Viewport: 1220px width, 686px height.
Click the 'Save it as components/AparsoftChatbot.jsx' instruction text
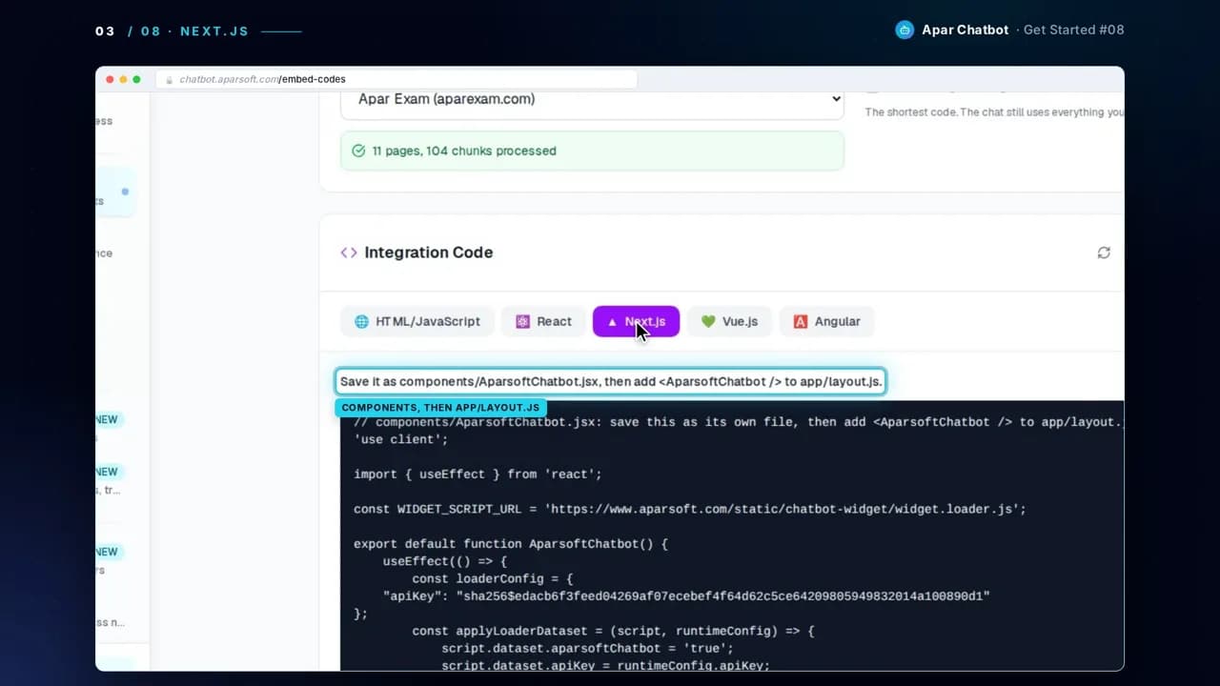click(611, 381)
